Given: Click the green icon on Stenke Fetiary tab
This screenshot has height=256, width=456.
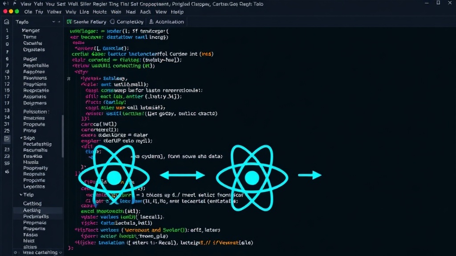Looking at the screenshot, I should (69, 22).
